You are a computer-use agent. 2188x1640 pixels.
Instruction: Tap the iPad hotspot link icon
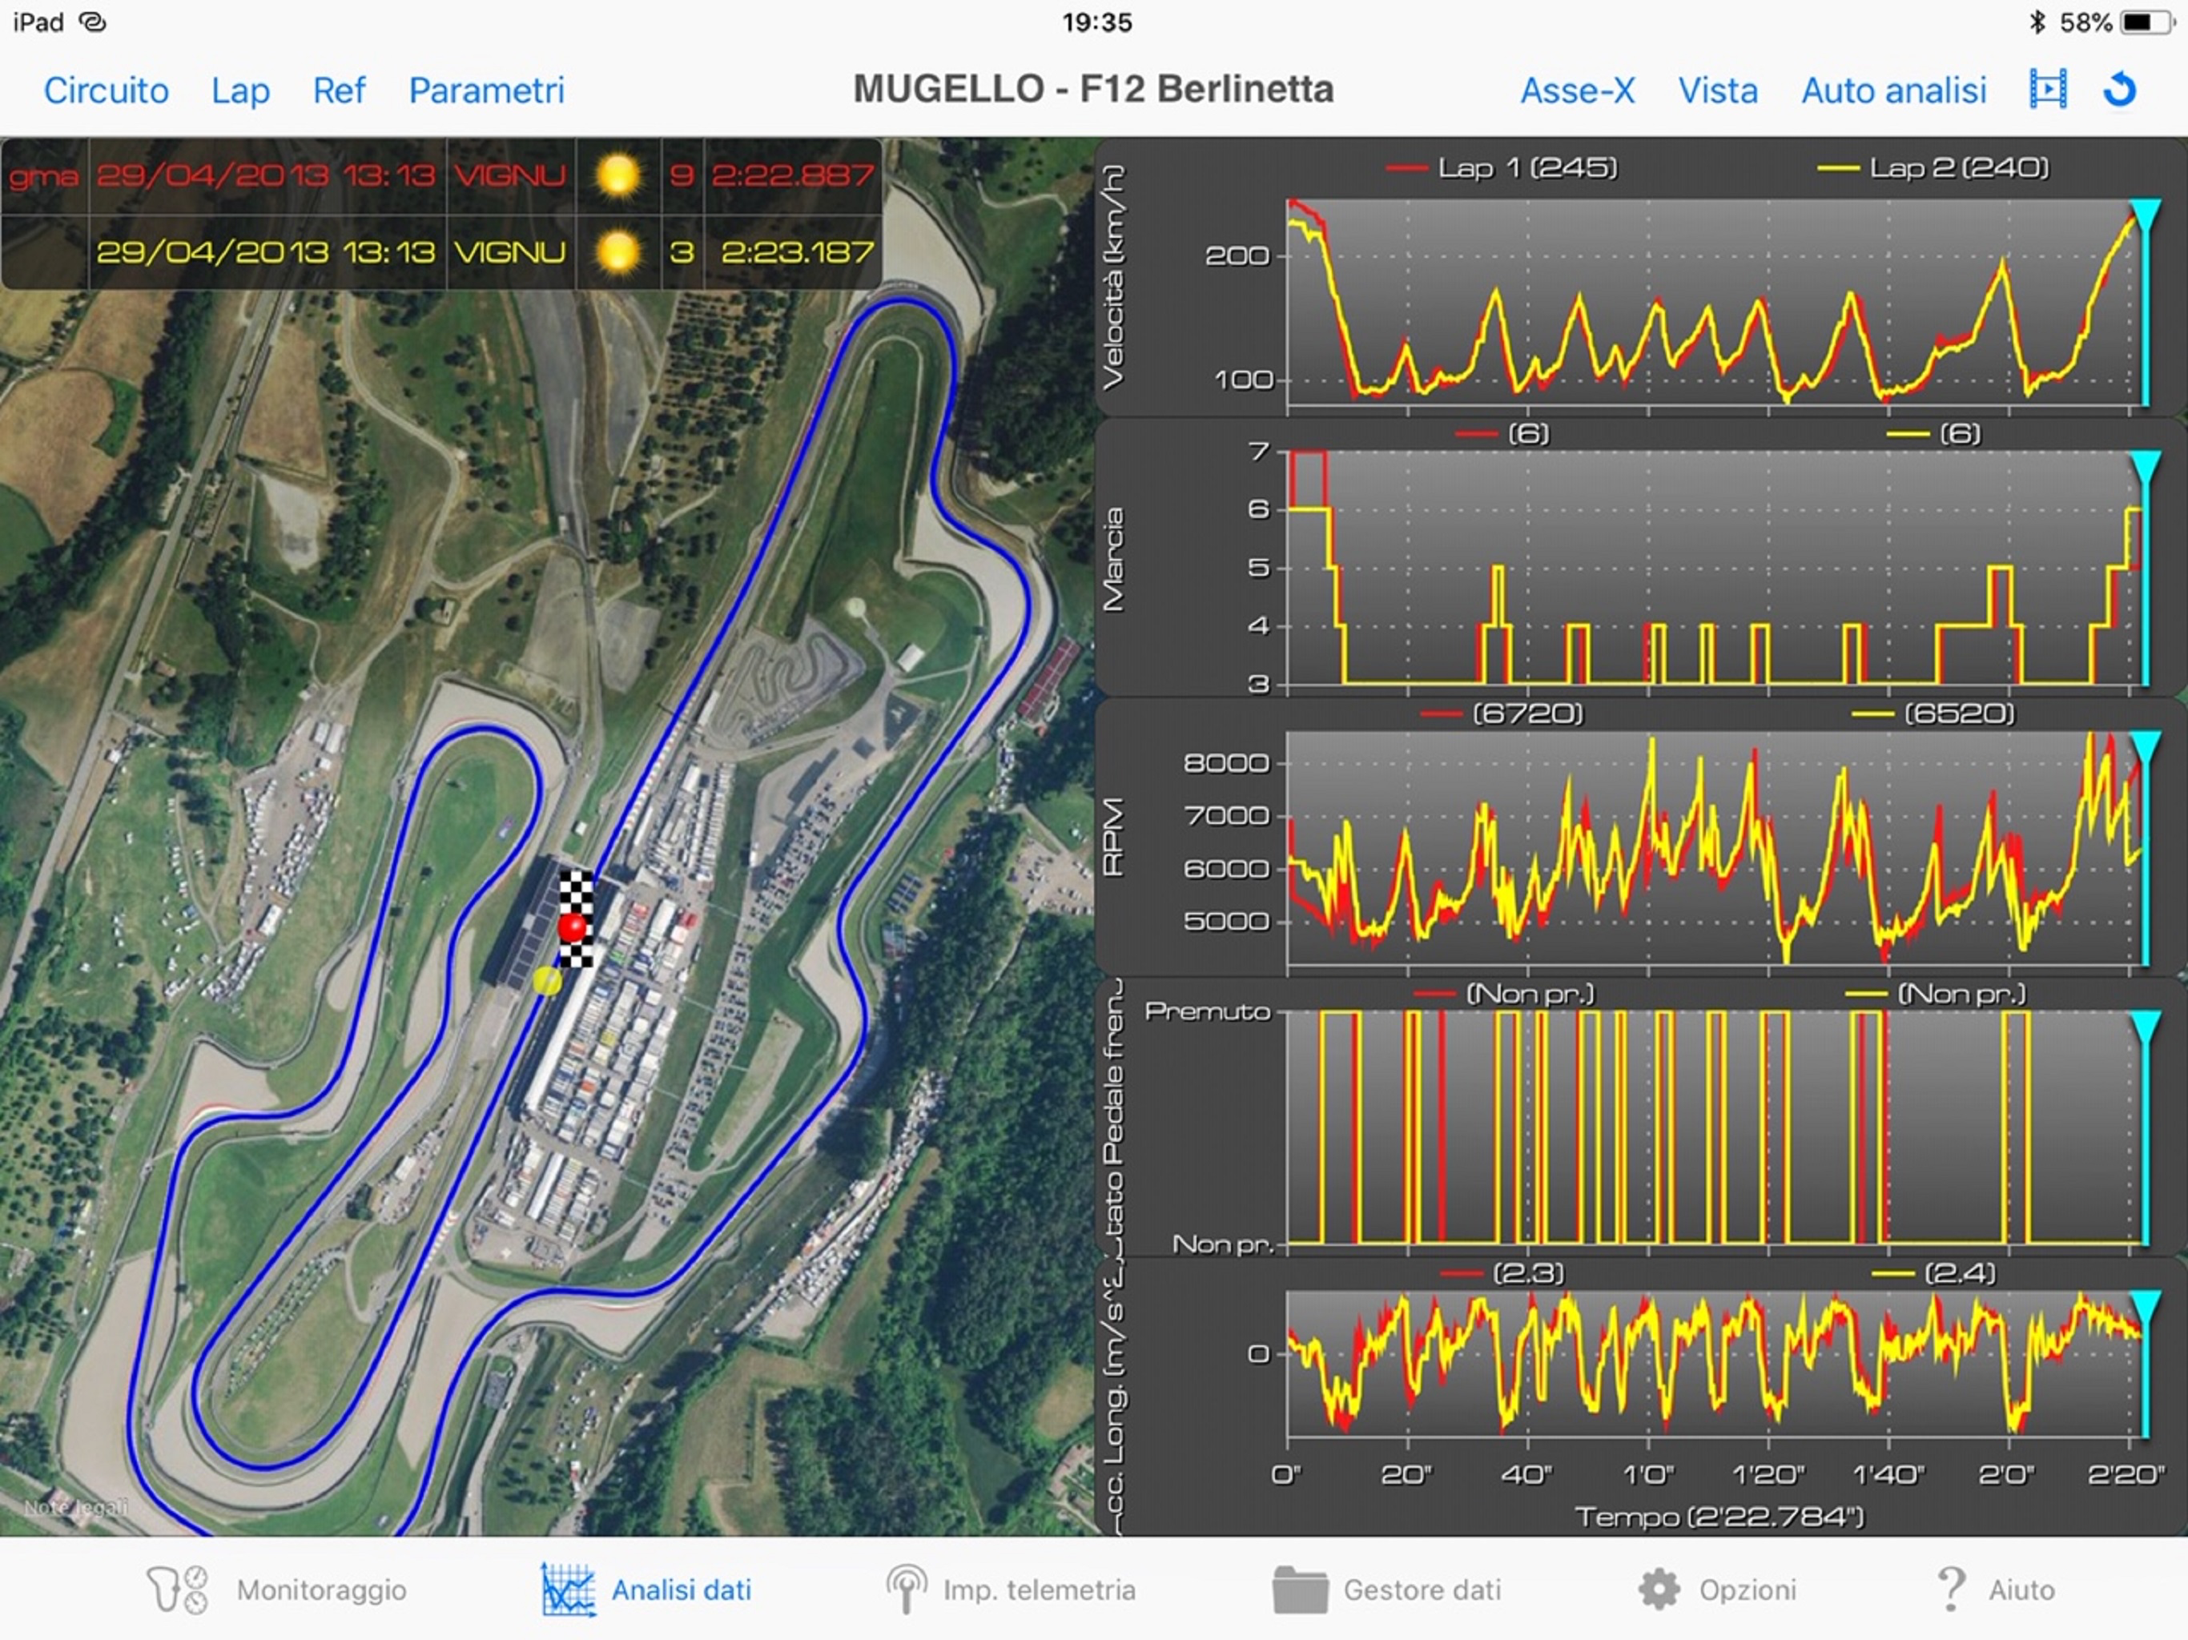click(92, 22)
